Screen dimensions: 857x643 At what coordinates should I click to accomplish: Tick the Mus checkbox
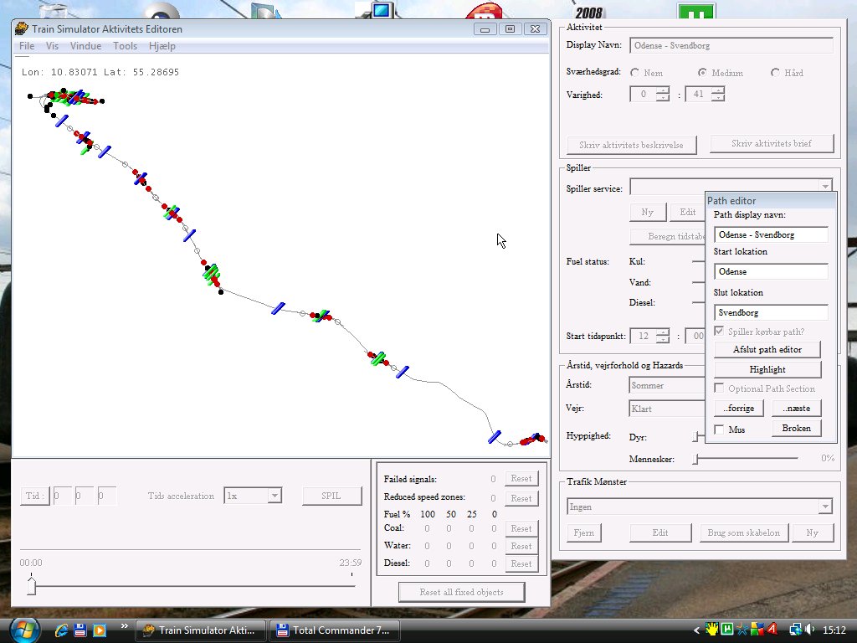tap(719, 430)
